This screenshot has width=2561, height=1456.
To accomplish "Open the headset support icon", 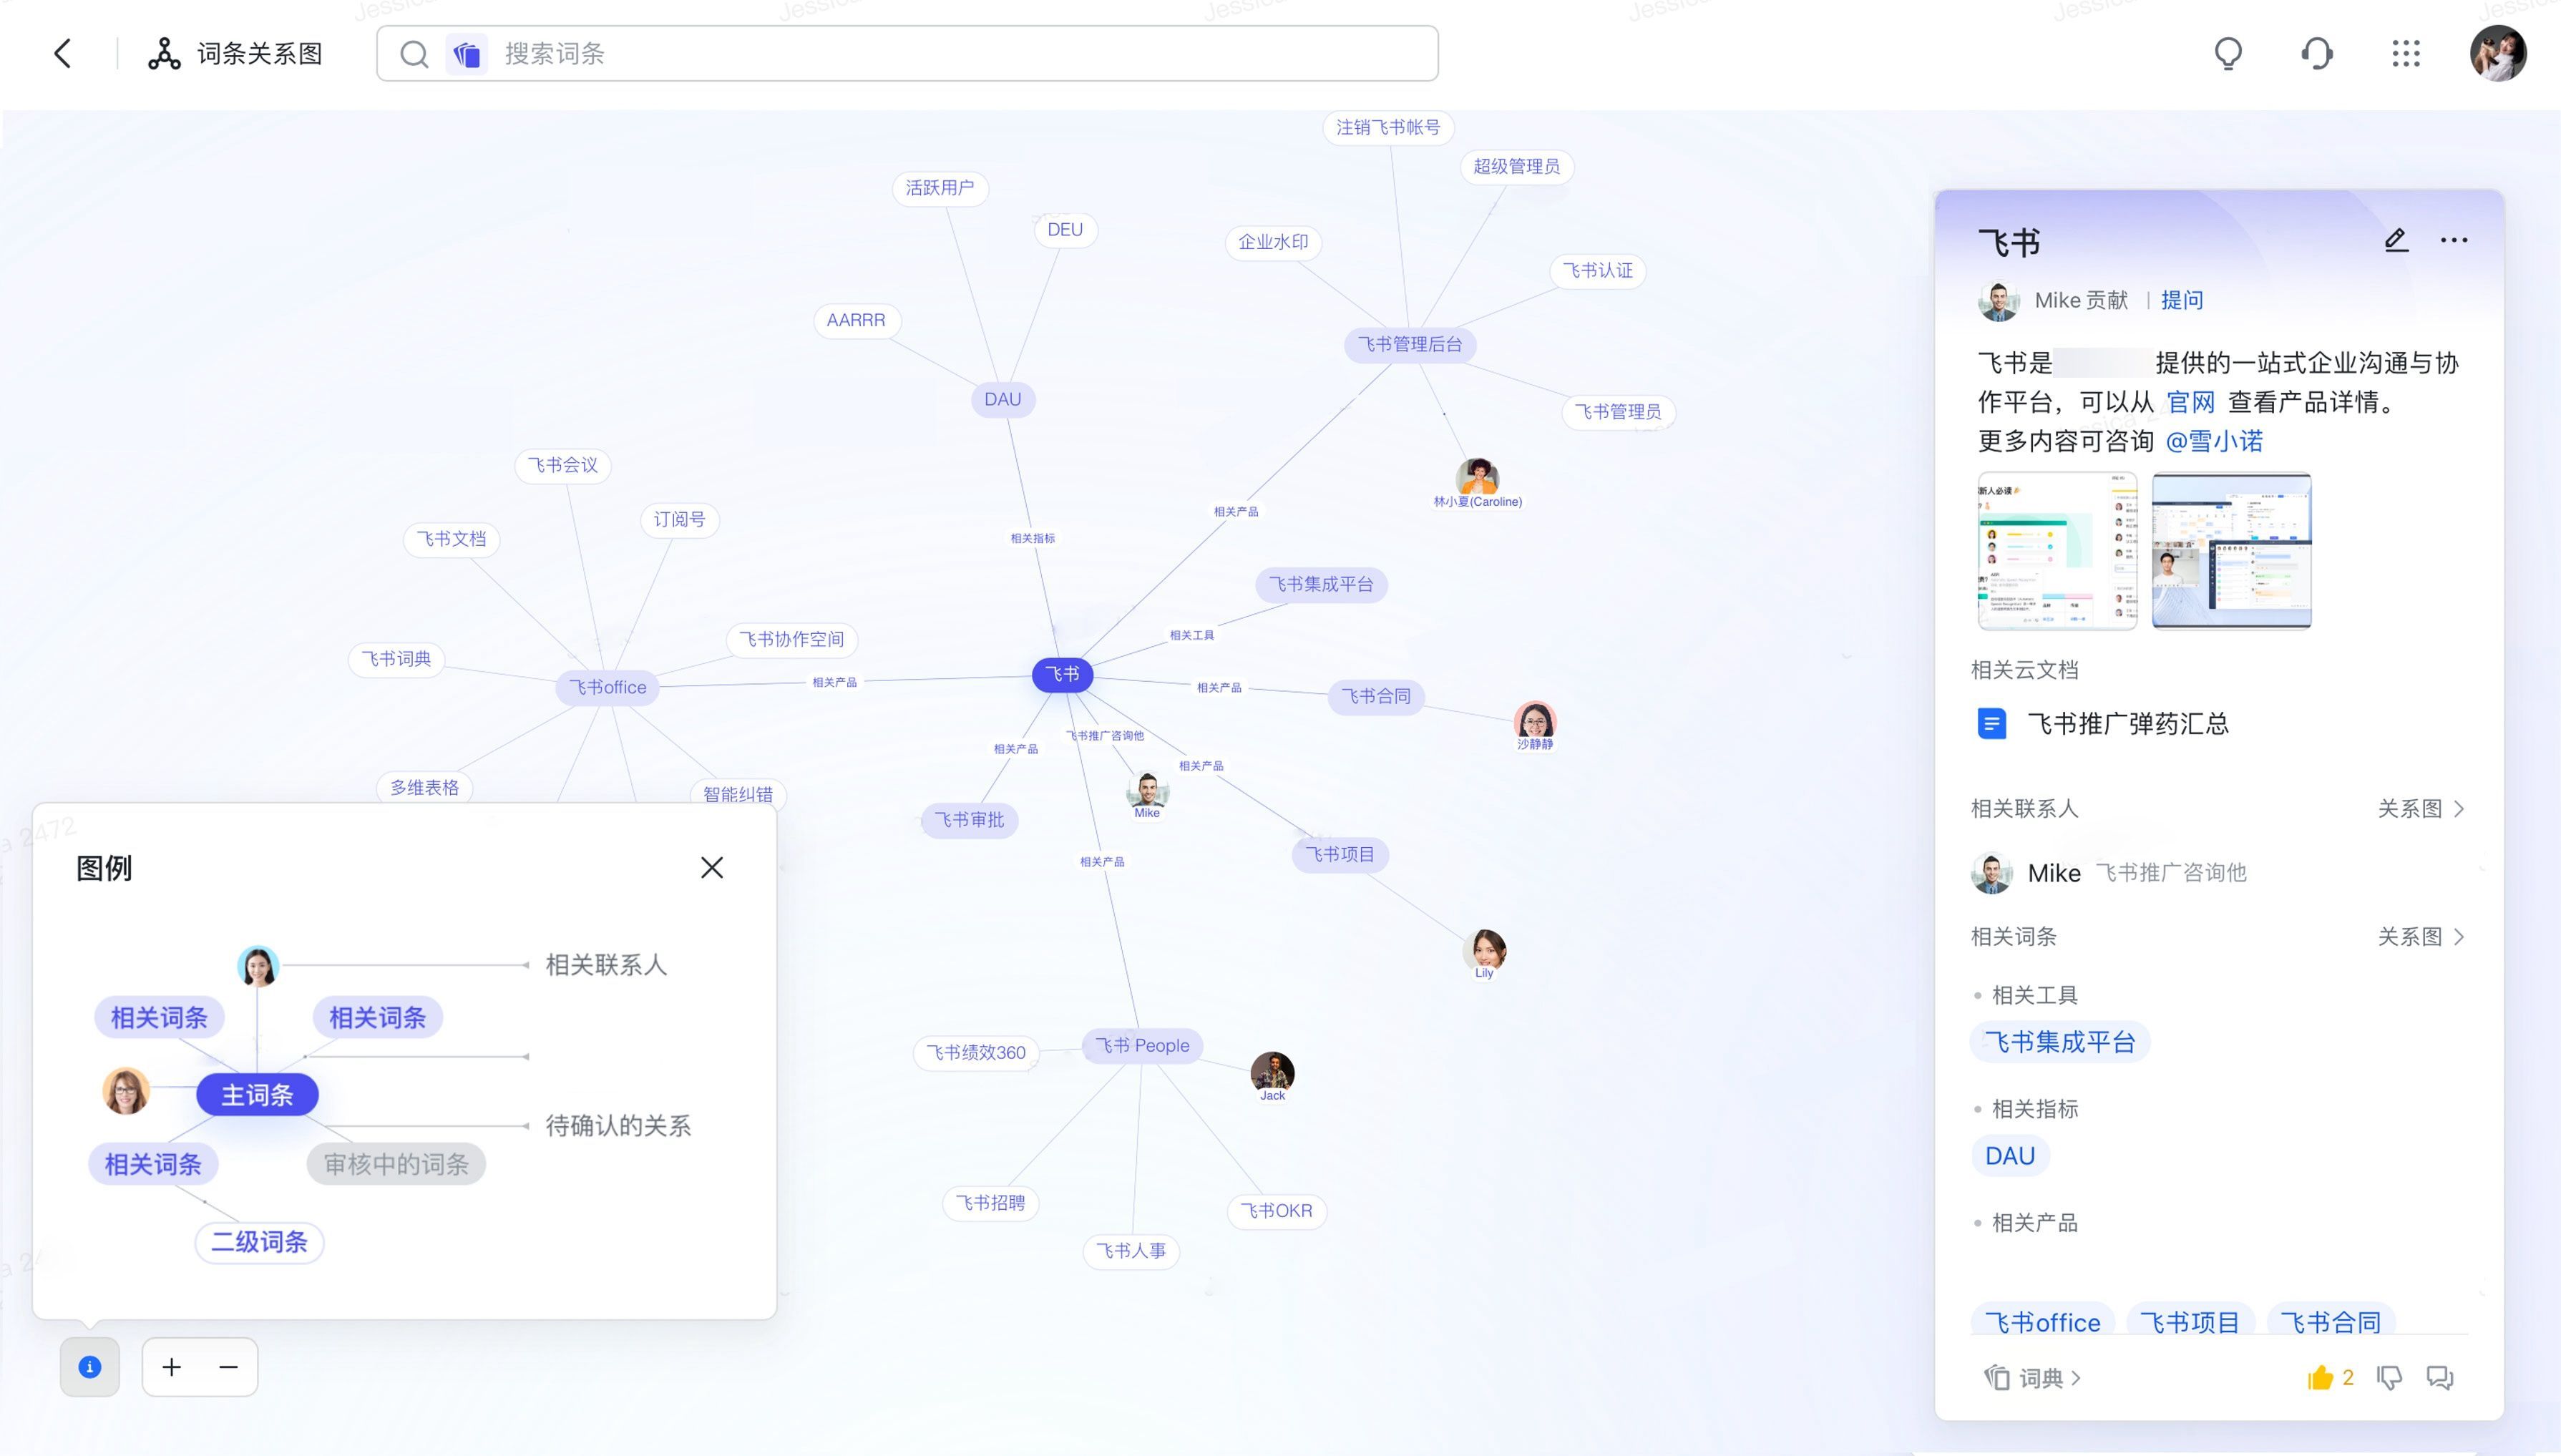I will click(x=2317, y=53).
